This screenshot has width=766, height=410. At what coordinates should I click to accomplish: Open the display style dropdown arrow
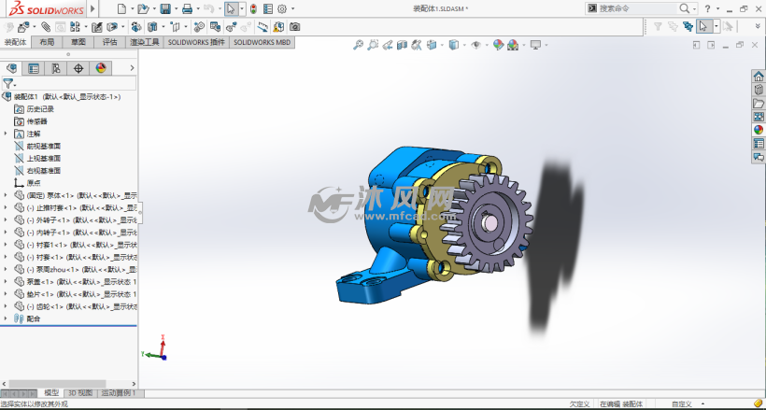point(462,44)
